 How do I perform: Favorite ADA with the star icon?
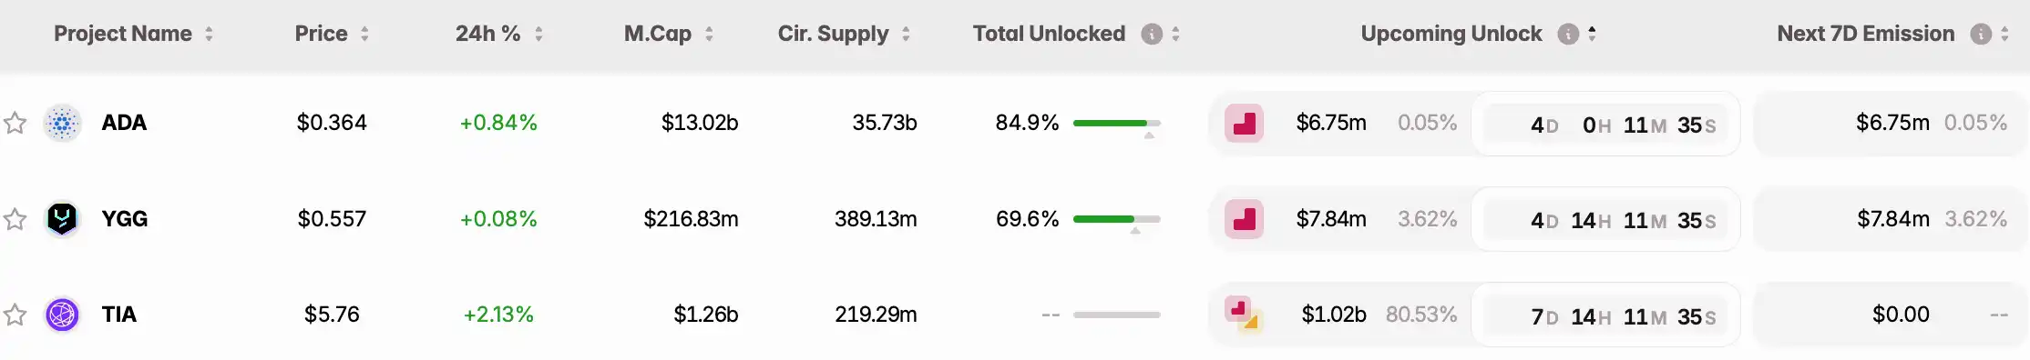[x=15, y=123]
